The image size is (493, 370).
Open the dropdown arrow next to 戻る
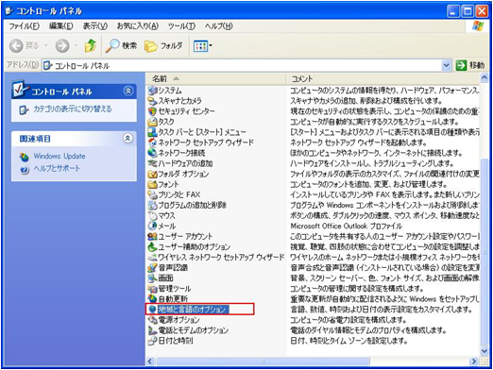(46, 46)
